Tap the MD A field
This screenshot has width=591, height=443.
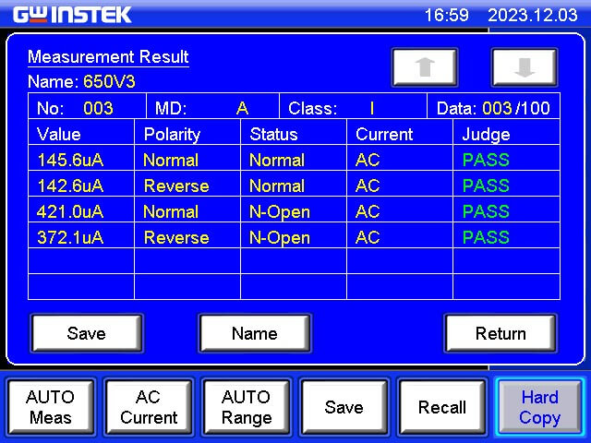coord(242,108)
